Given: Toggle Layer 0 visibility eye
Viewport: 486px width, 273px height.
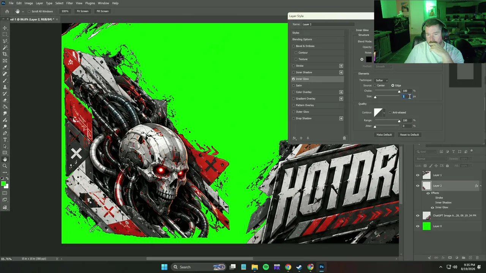Looking at the screenshot, I should coord(418,226).
